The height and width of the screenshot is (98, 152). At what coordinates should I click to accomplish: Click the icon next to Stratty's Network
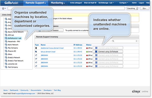(6, 58)
